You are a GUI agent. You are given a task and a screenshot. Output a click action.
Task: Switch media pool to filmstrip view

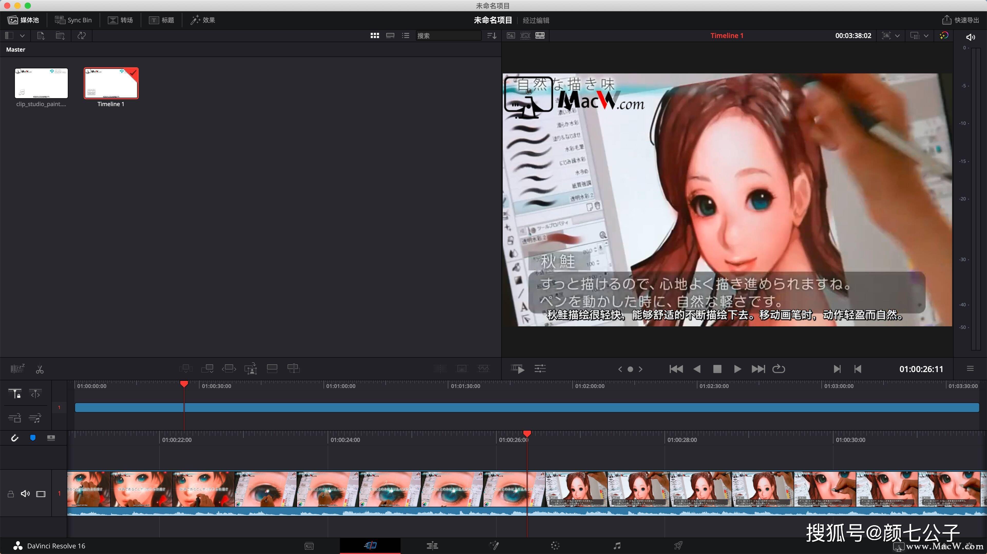click(390, 36)
